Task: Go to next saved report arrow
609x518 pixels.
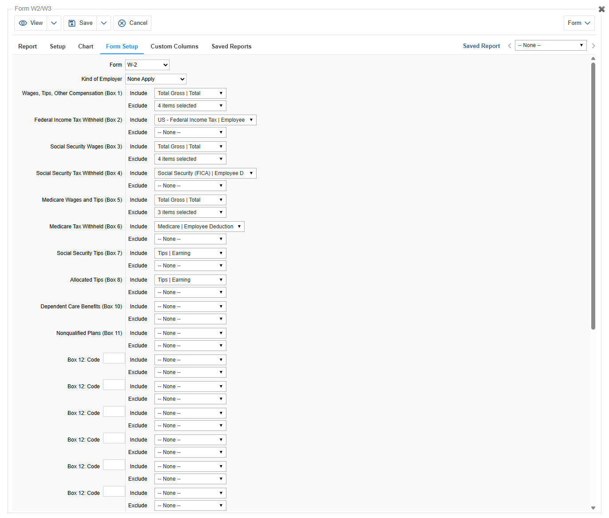Action: tap(593, 46)
